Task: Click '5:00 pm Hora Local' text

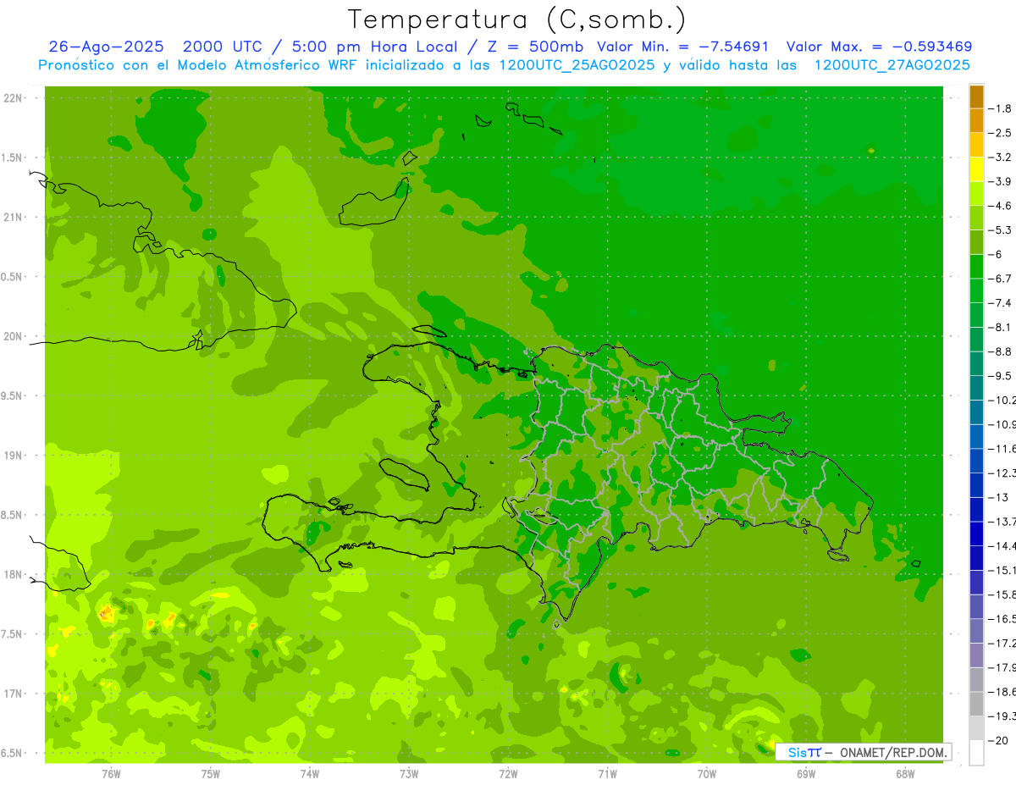Action: tap(373, 47)
